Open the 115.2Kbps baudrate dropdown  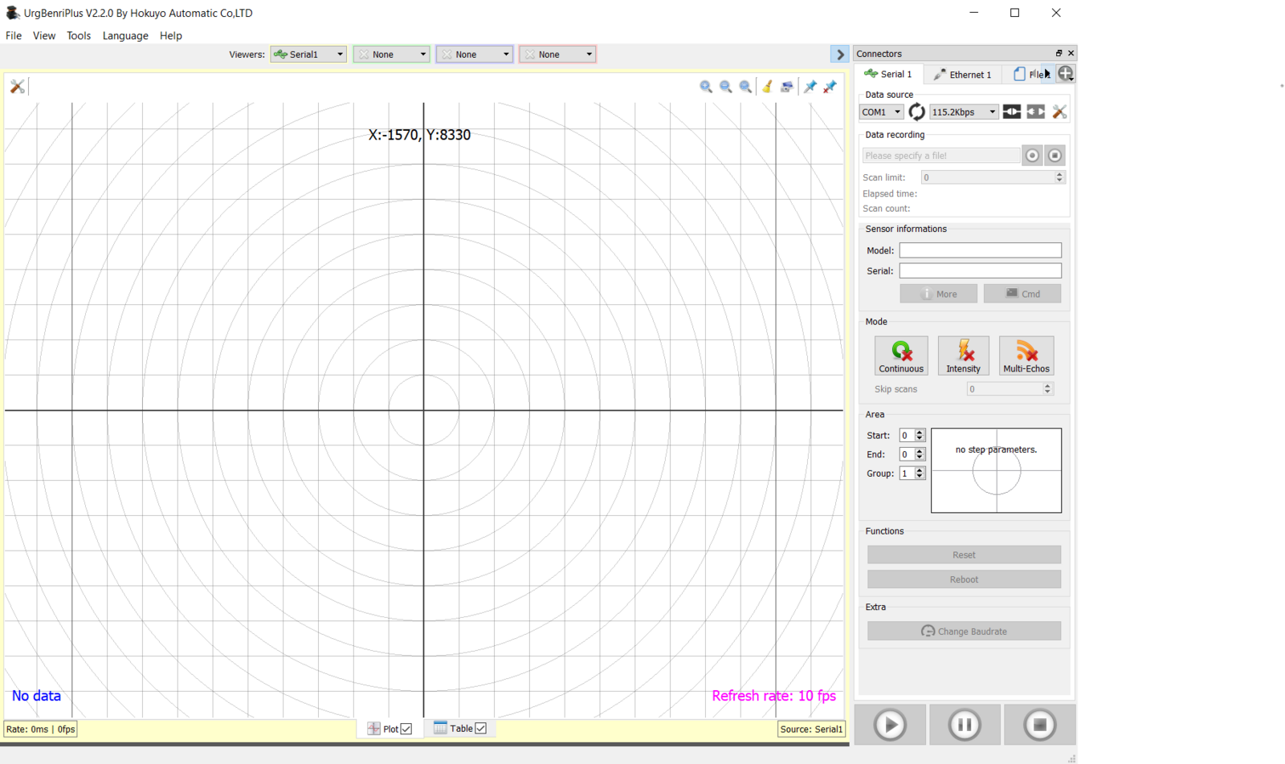pos(964,112)
